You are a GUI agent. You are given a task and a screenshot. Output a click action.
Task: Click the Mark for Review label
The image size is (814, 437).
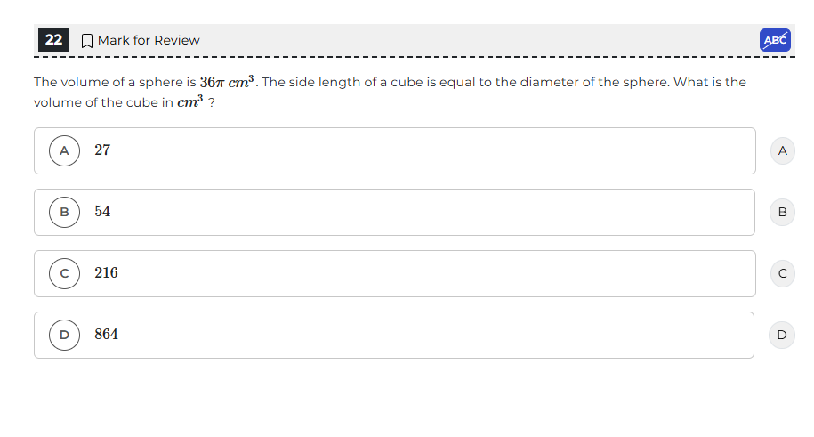pyautogui.click(x=149, y=40)
